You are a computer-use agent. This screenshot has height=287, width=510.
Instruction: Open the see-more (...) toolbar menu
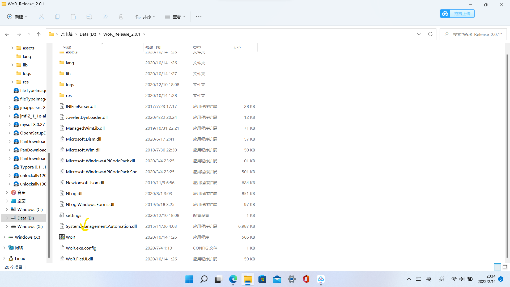click(x=199, y=17)
